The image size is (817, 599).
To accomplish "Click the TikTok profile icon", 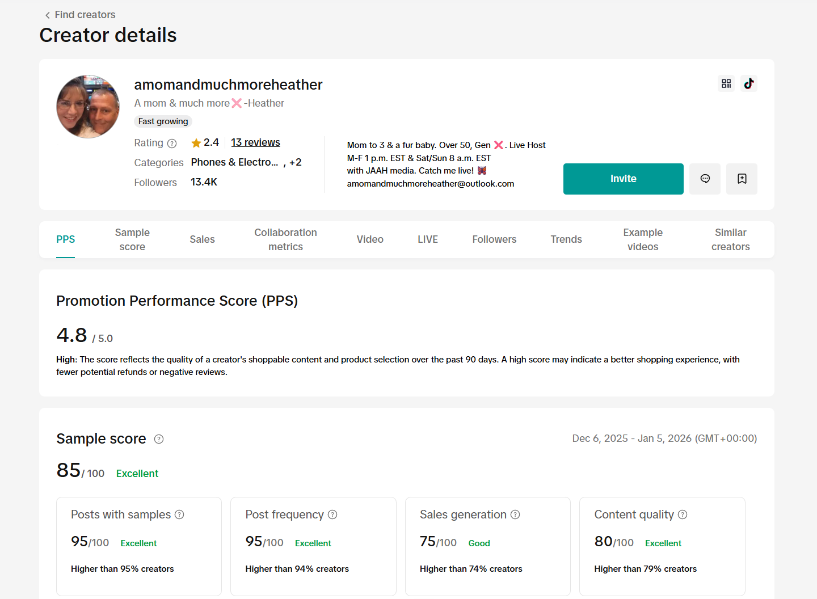I will click(x=749, y=83).
